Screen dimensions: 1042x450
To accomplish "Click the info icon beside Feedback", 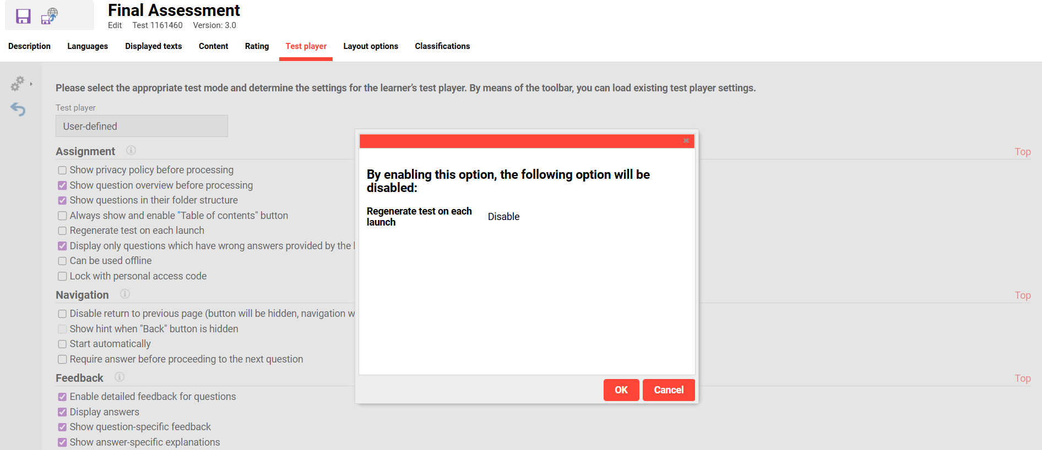I will pos(120,377).
